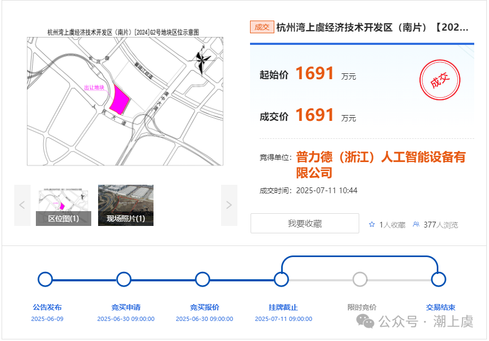Click the 限时竞价 label
The height and width of the screenshot is (341, 489).
[362, 307]
